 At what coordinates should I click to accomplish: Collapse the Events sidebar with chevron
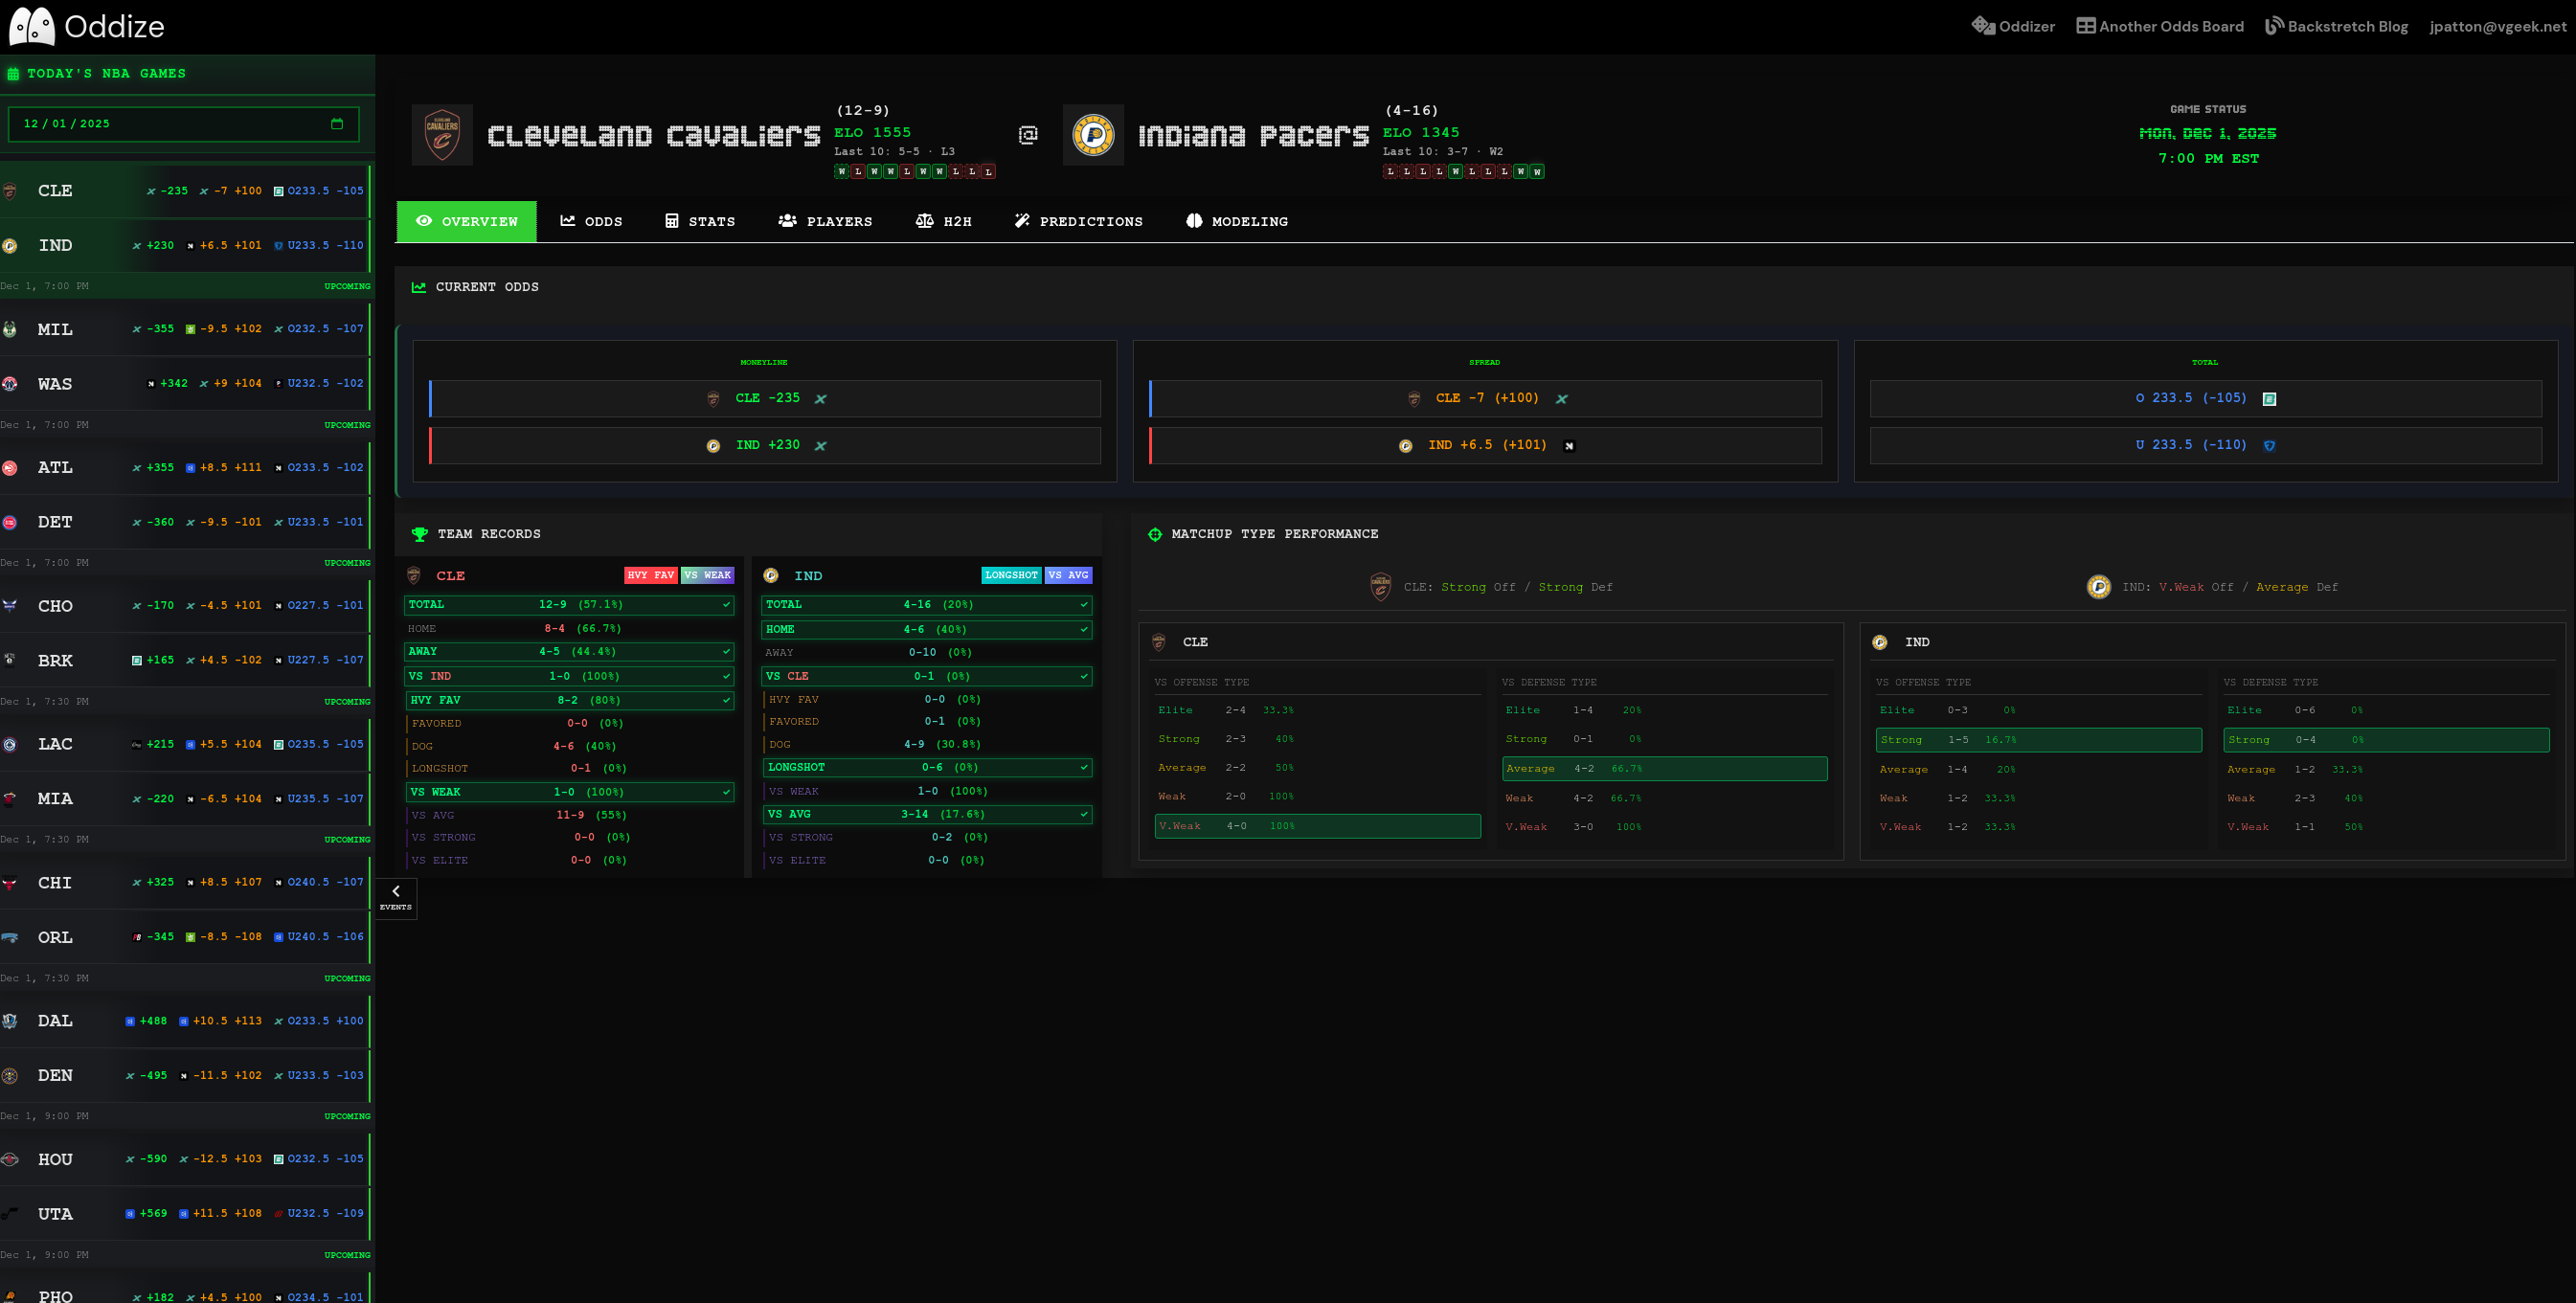396,897
